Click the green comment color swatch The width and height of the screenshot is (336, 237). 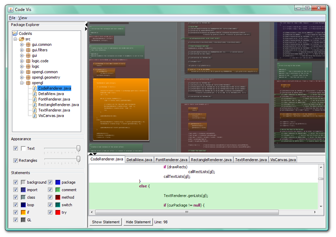coord(58,190)
